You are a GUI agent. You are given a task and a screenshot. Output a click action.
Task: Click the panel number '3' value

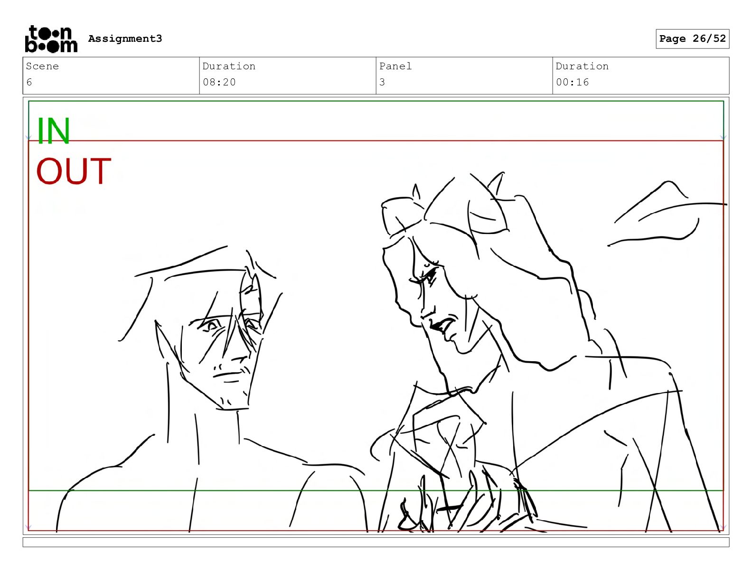(382, 82)
